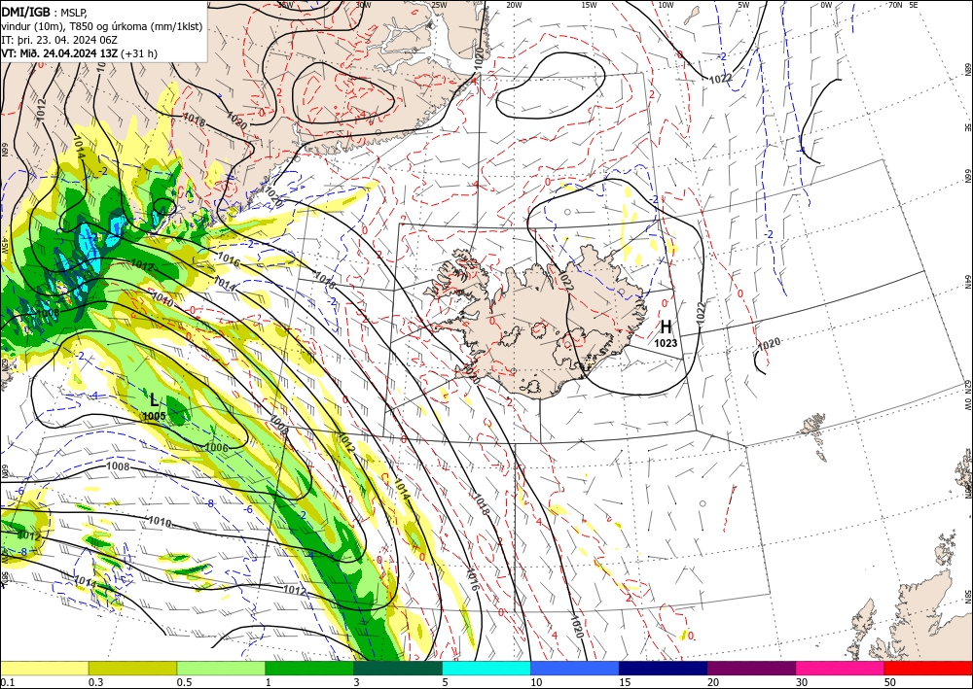Click the 1005 pressure value under L
This screenshot has width=973, height=689.
[x=154, y=416]
